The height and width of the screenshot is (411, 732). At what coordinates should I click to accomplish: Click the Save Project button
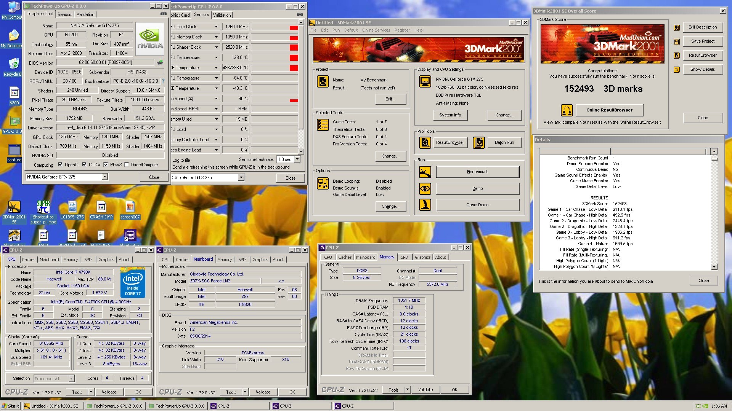click(x=703, y=41)
